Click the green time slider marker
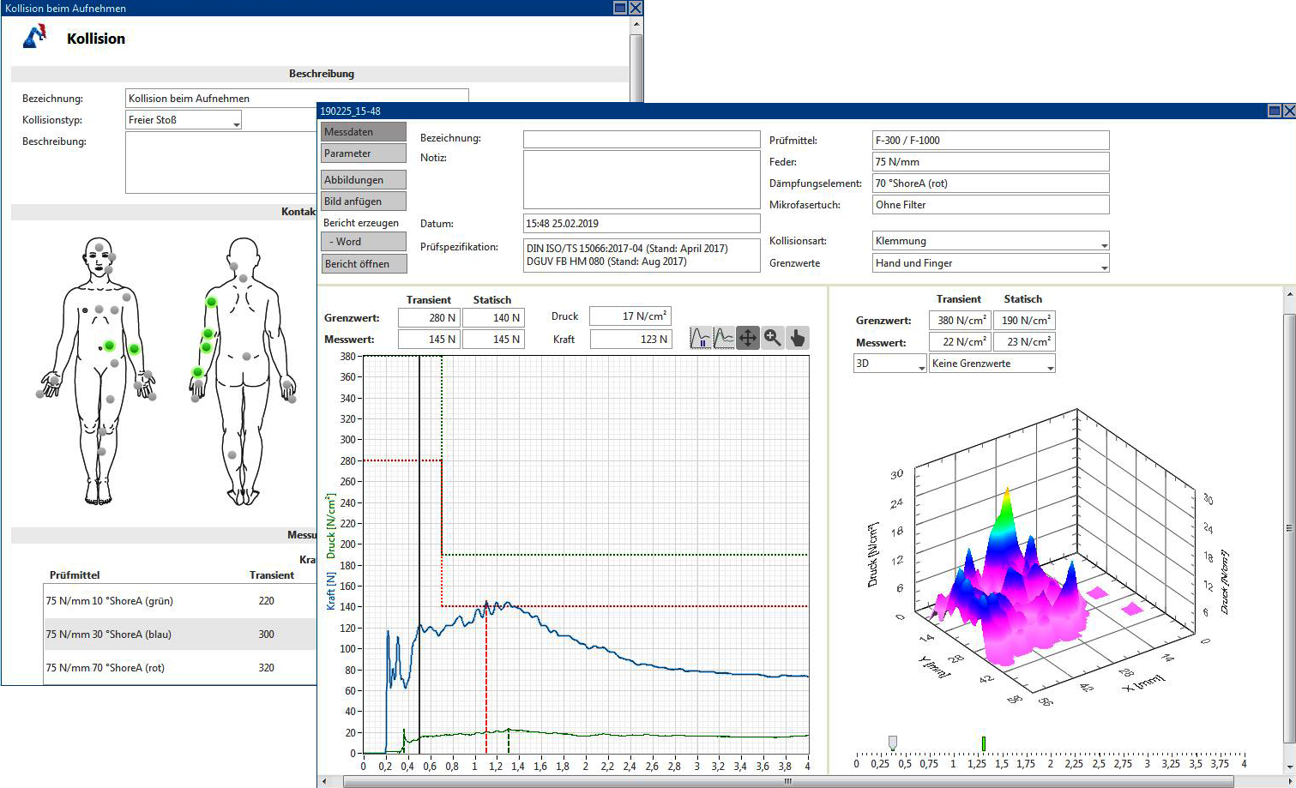The image size is (1296, 788). pyautogui.click(x=984, y=743)
